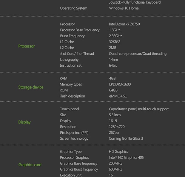Click the Graphics Burst frequency label
This screenshot has height=177, width=185.
pos(79,170)
